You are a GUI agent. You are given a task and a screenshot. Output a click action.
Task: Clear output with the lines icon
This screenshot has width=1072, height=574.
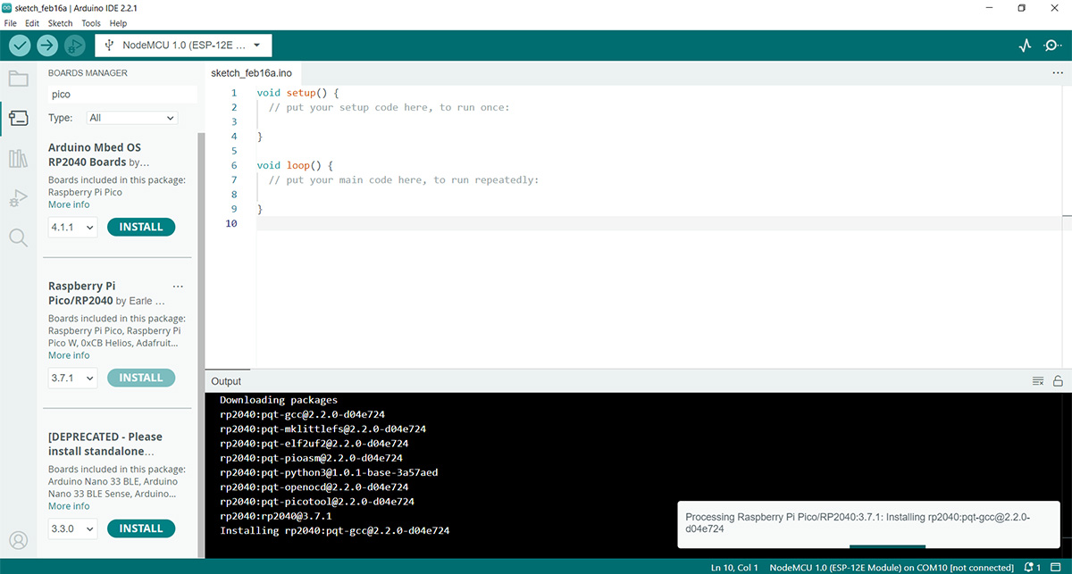pyautogui.click(x=1038, y=381)
